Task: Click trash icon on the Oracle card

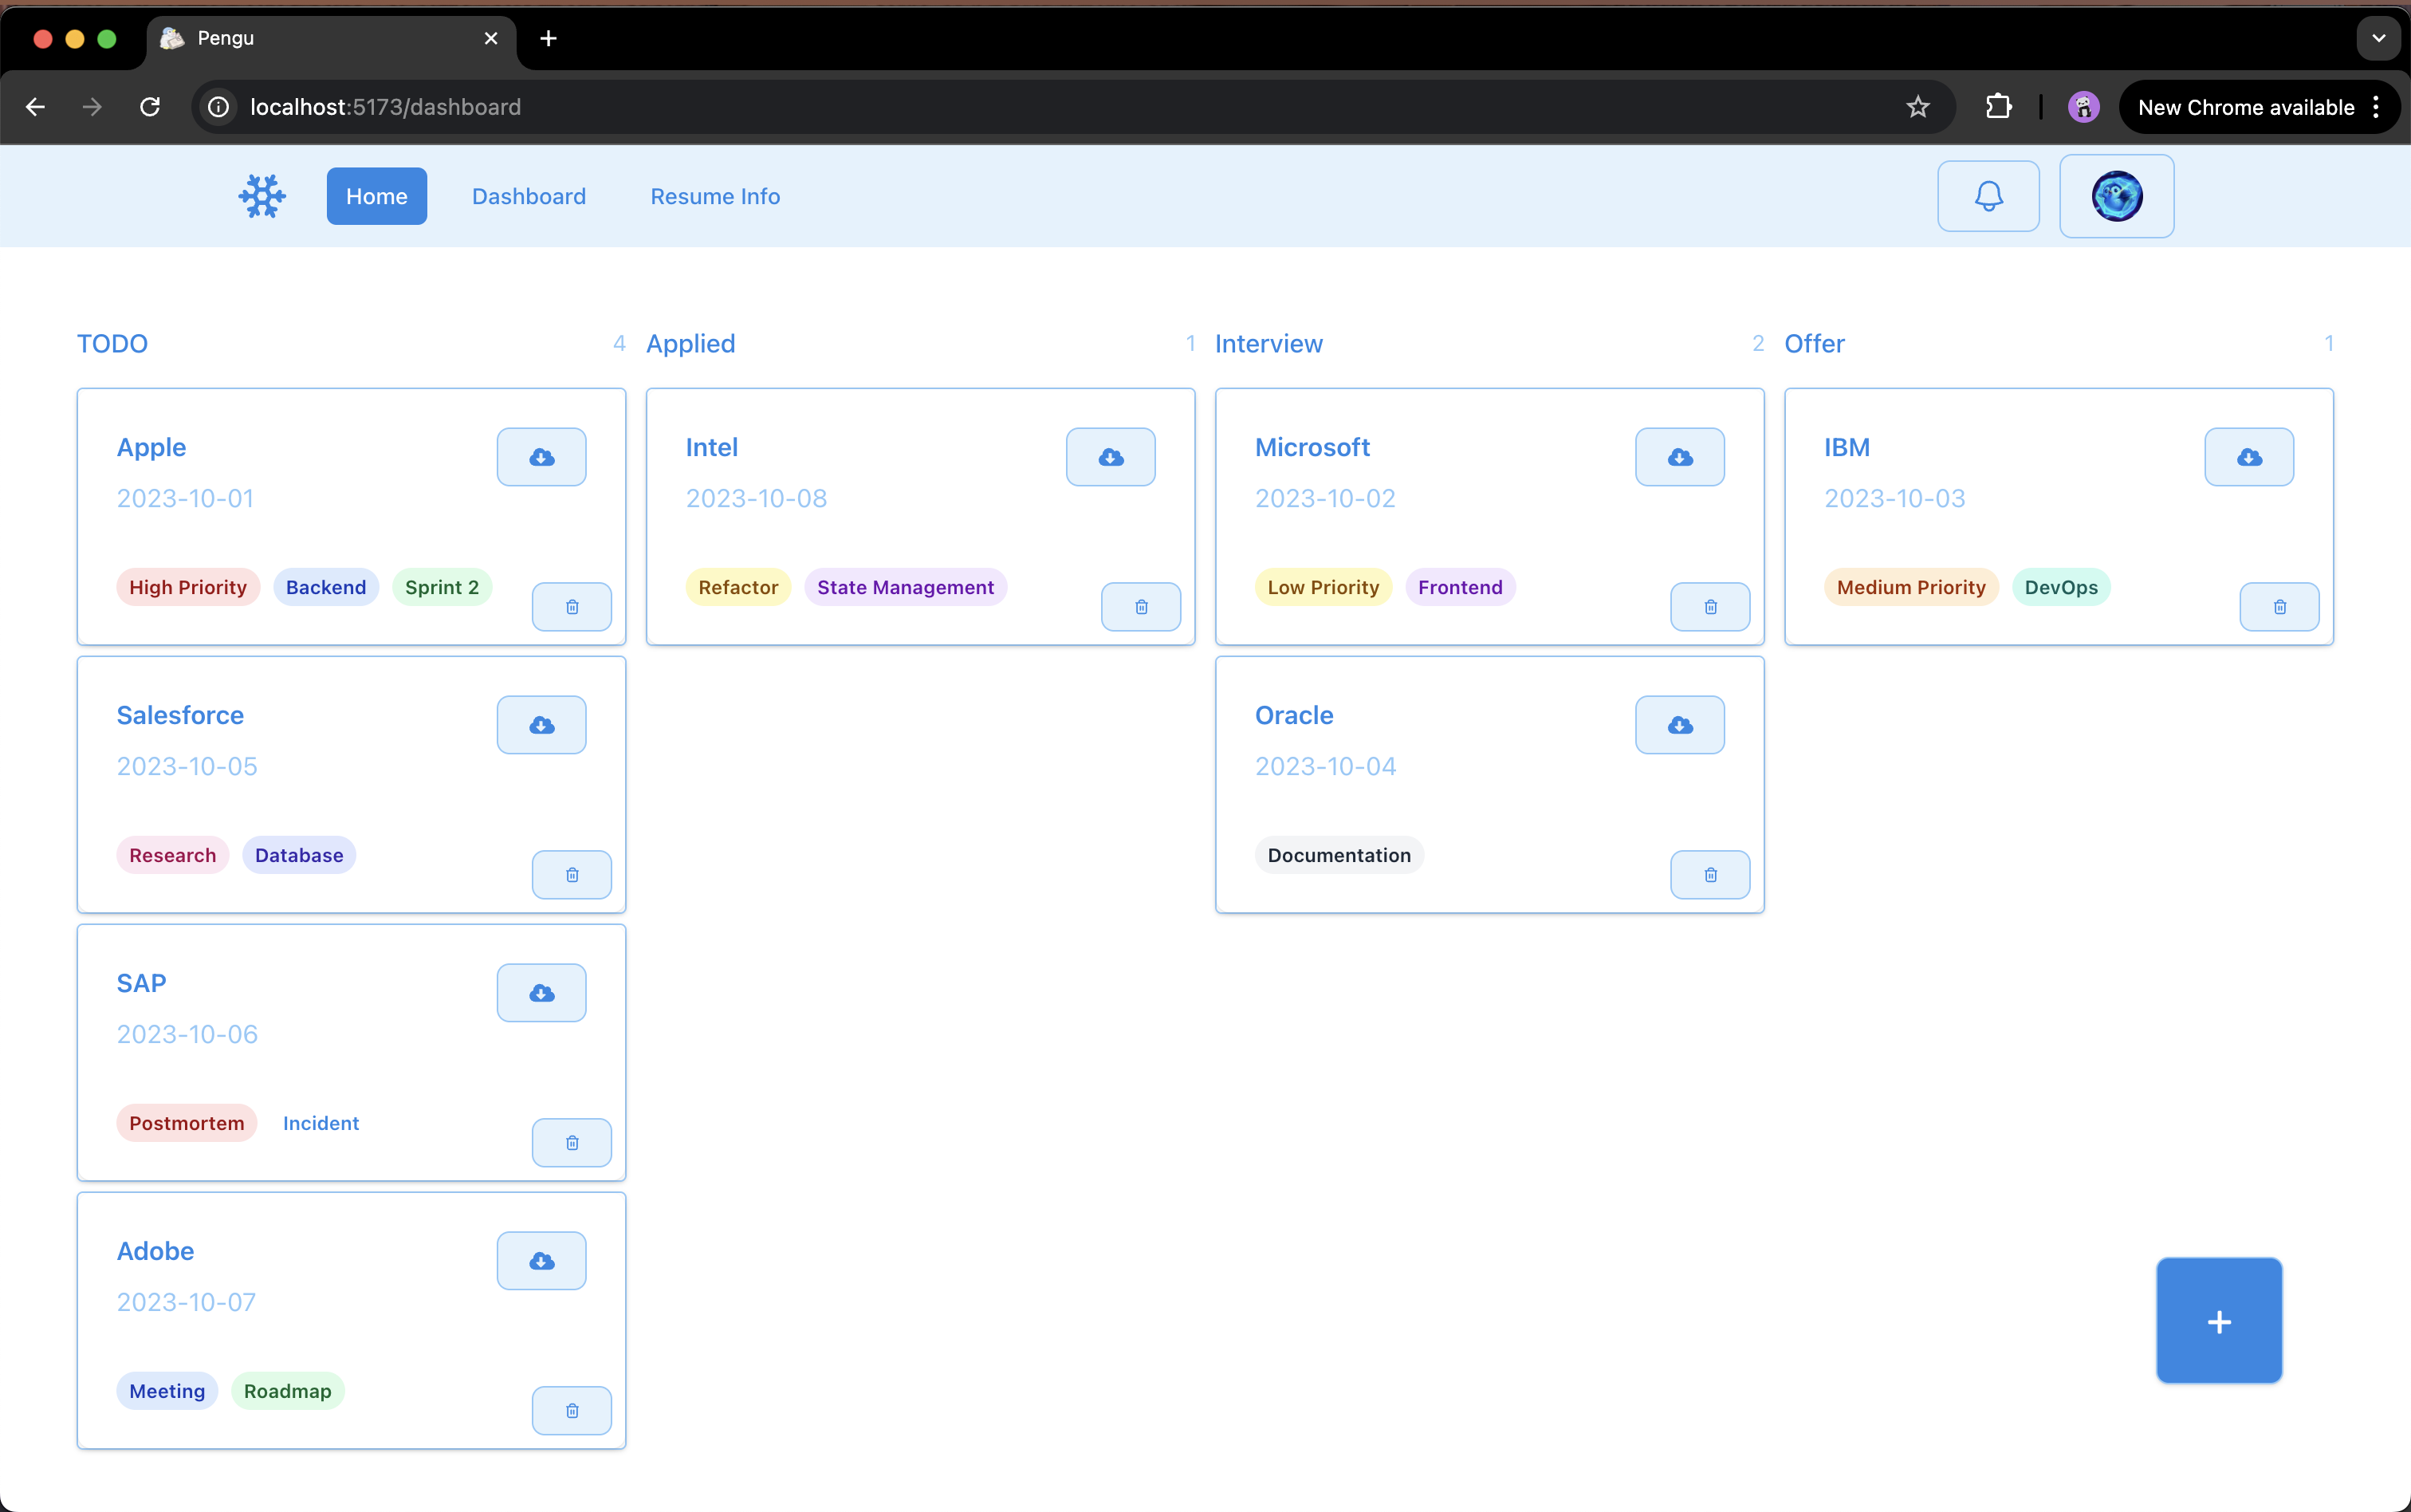Action: point(1709,875)
